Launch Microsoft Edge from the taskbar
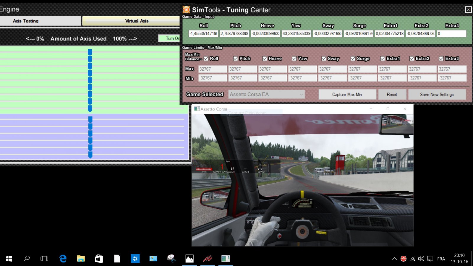473x266 pixels. pos(63,259)
